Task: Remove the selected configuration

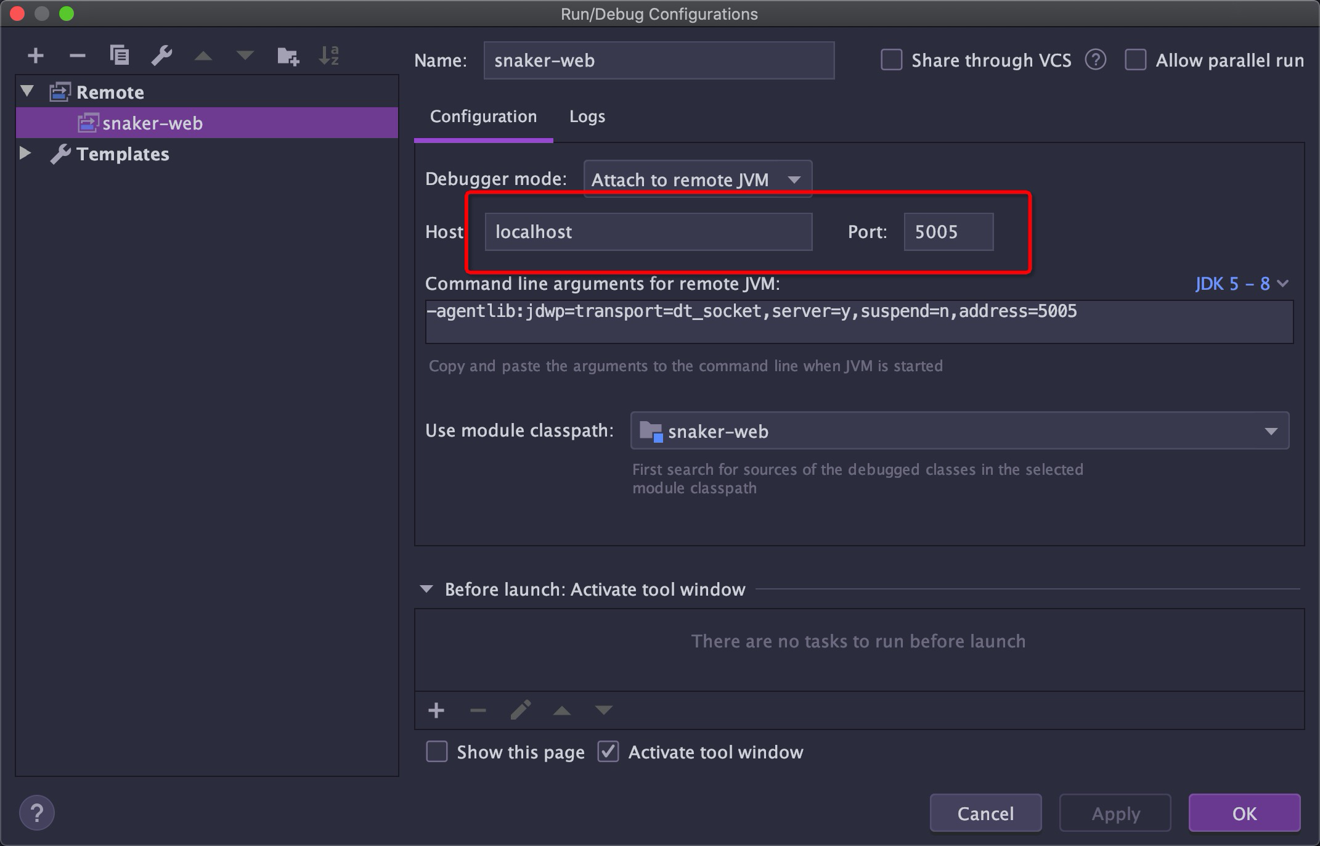Action: [x=77, y=55]
